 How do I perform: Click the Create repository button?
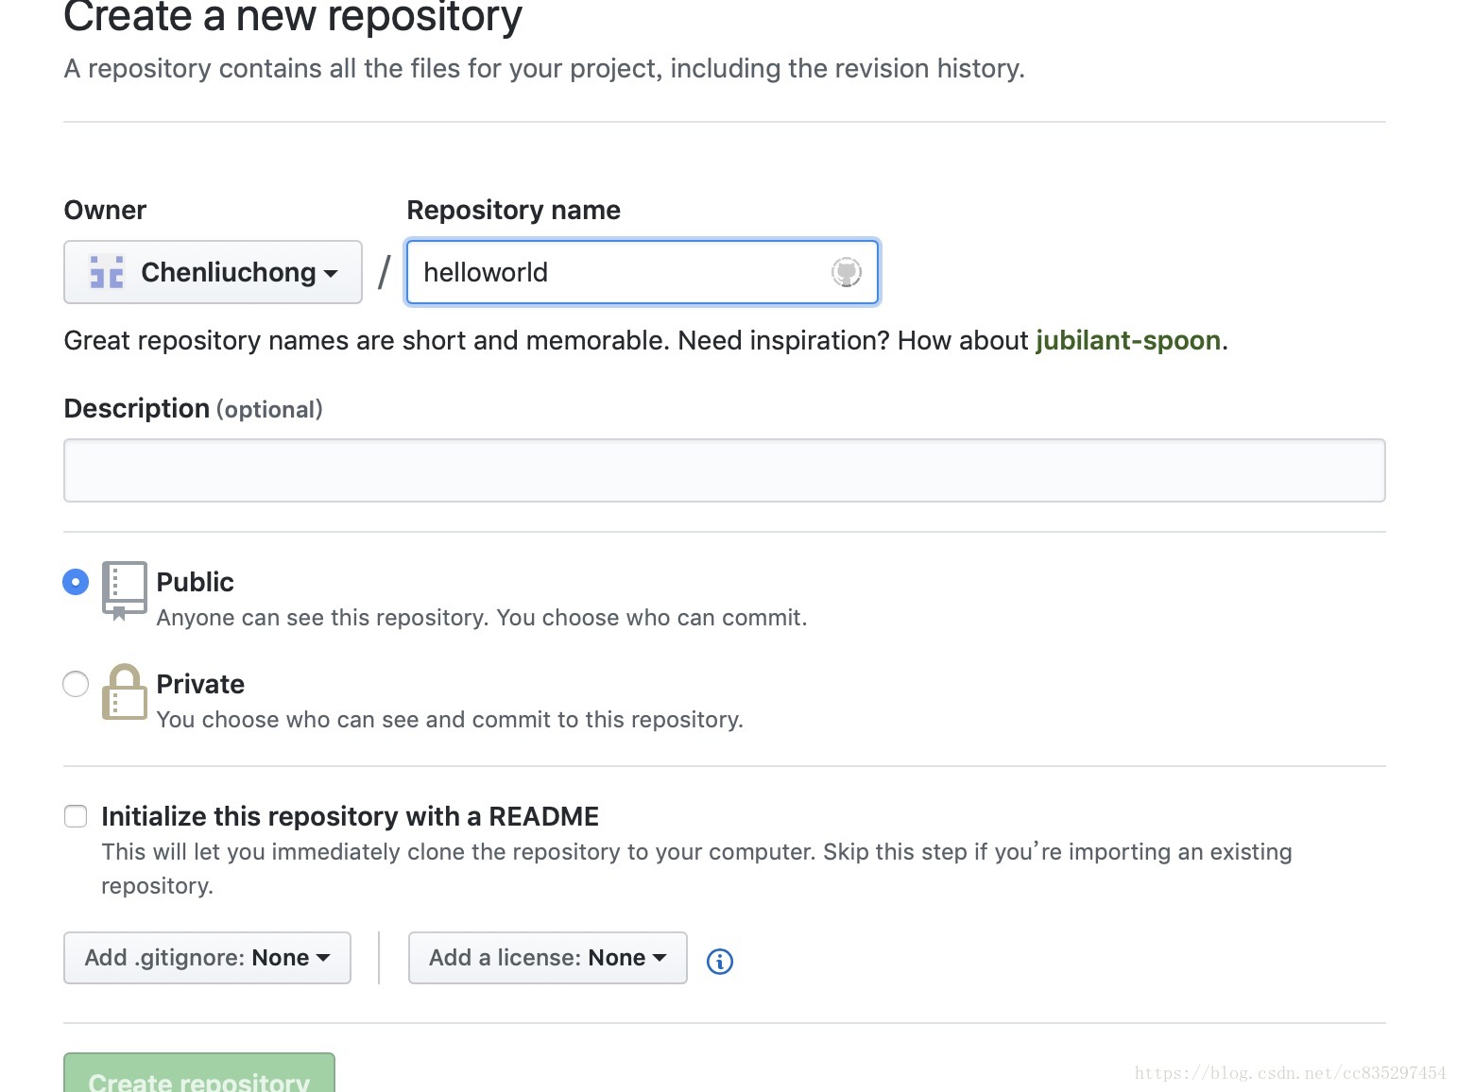tap(199, 1075)
